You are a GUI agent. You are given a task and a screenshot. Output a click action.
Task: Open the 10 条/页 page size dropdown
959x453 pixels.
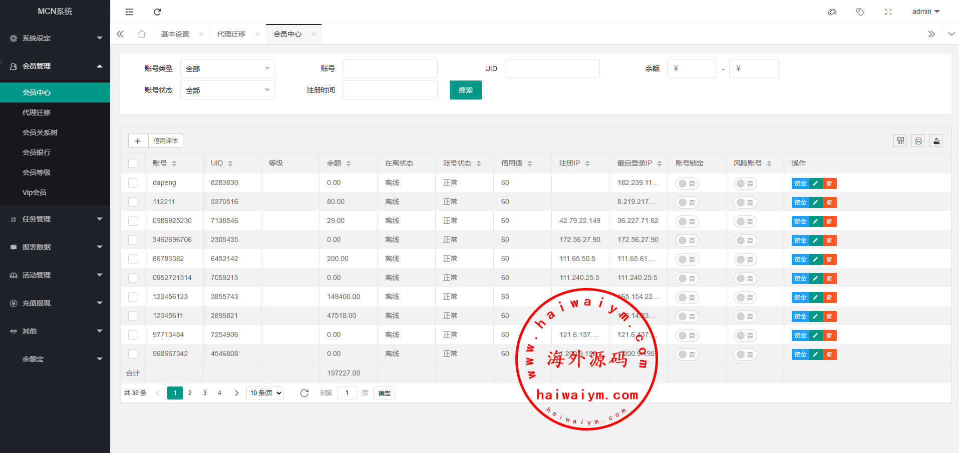point(266,393)
